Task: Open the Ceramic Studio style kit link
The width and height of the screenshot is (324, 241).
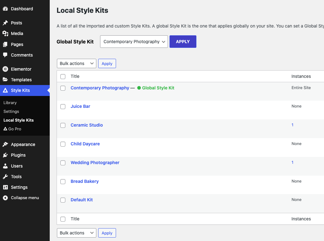Action: [x=87, y=125]
